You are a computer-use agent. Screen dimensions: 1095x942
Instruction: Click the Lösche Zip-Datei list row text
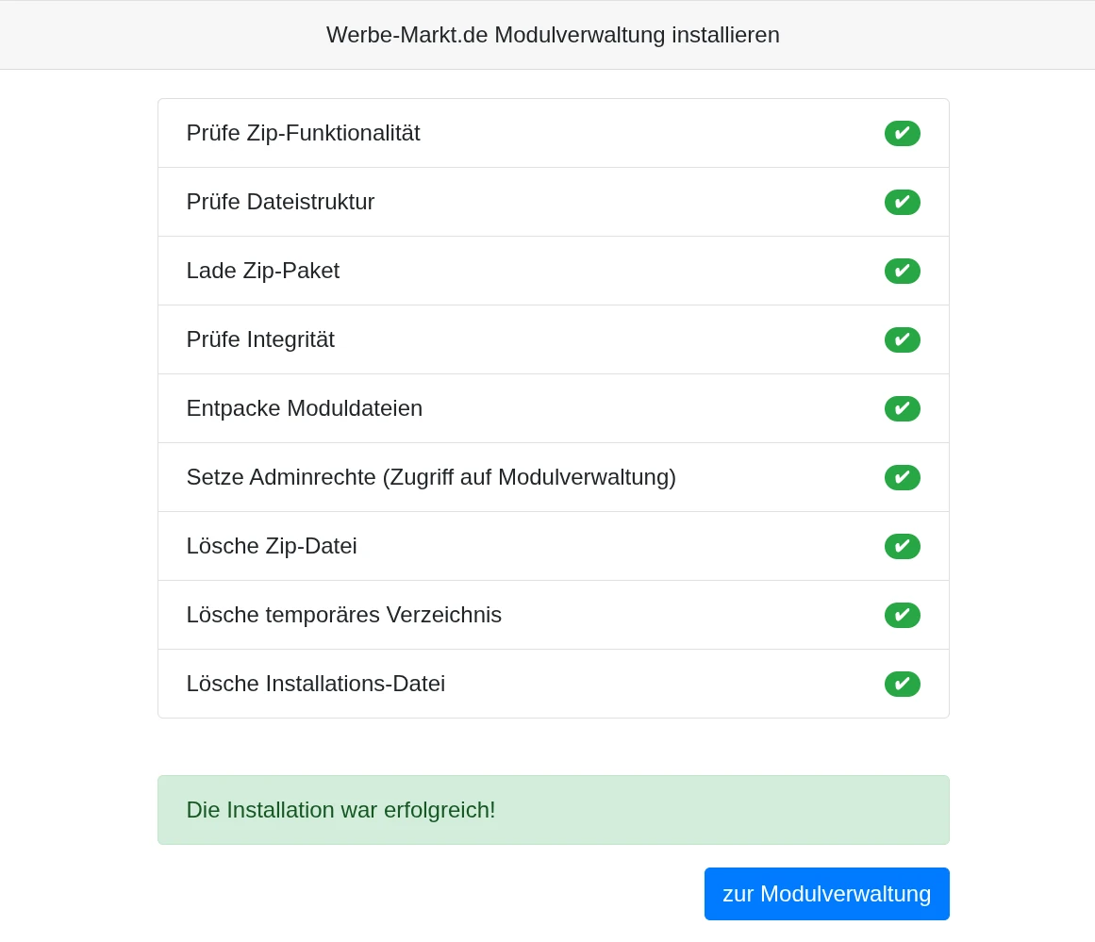272,546
